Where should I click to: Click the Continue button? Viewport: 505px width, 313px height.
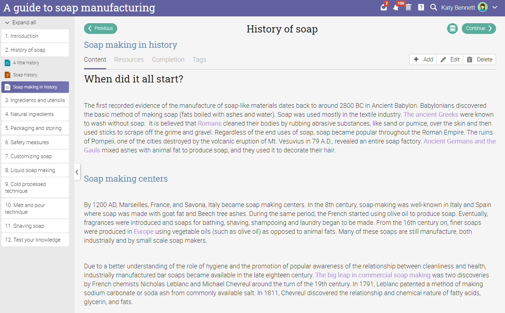[479, 29]
